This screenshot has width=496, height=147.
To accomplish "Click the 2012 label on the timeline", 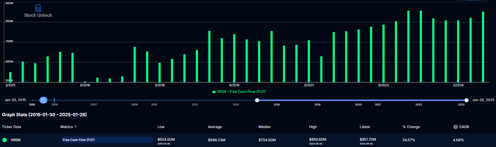I will [195, 105].
